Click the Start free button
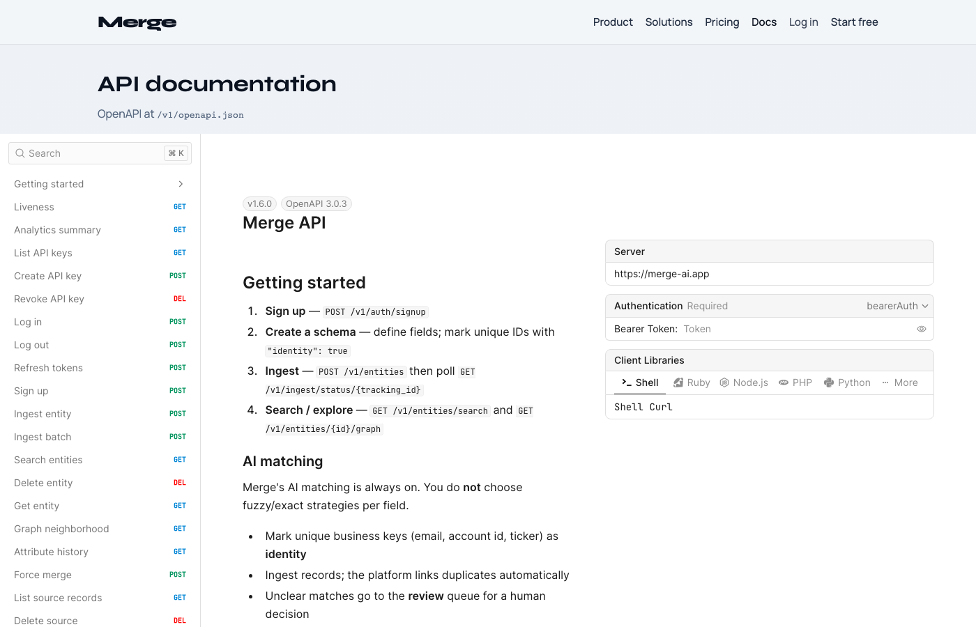Image resolution: width=976 pixels, height=627 pixels. (855, 22)
